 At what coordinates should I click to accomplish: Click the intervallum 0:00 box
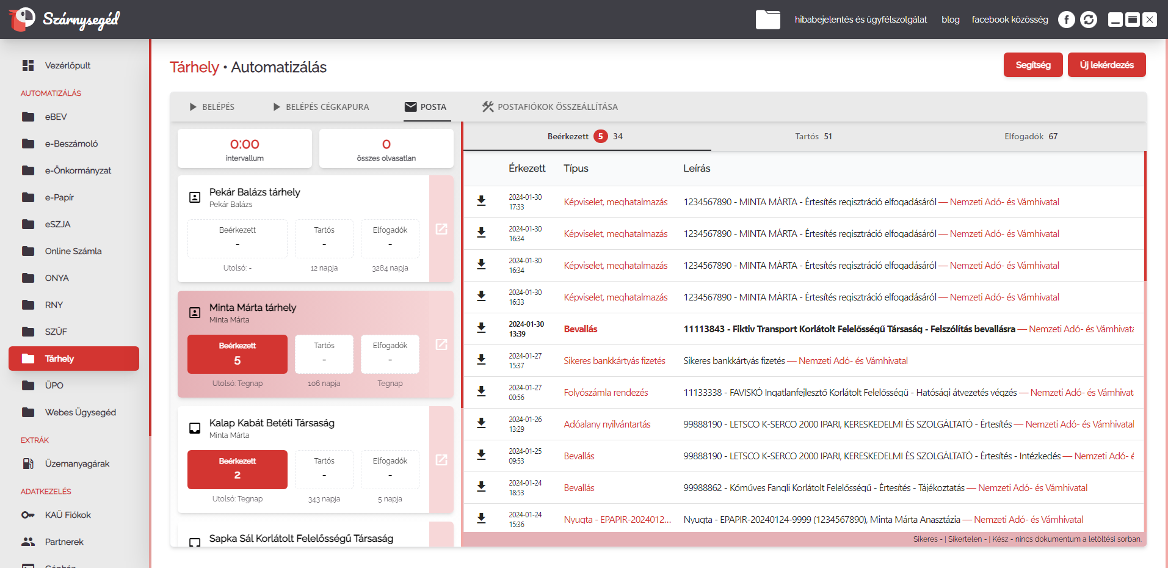[x=244, y=148]
